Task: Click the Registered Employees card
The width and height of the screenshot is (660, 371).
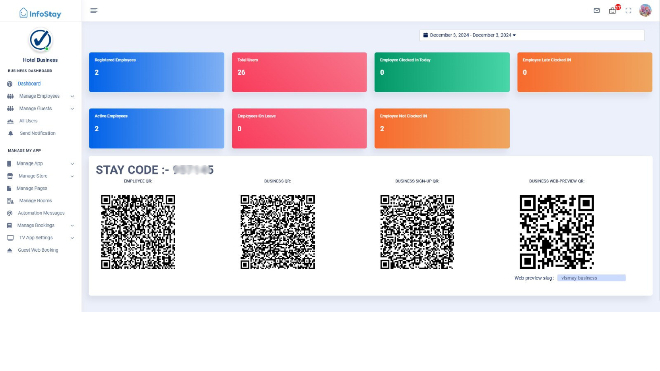Action: [157, 72]
